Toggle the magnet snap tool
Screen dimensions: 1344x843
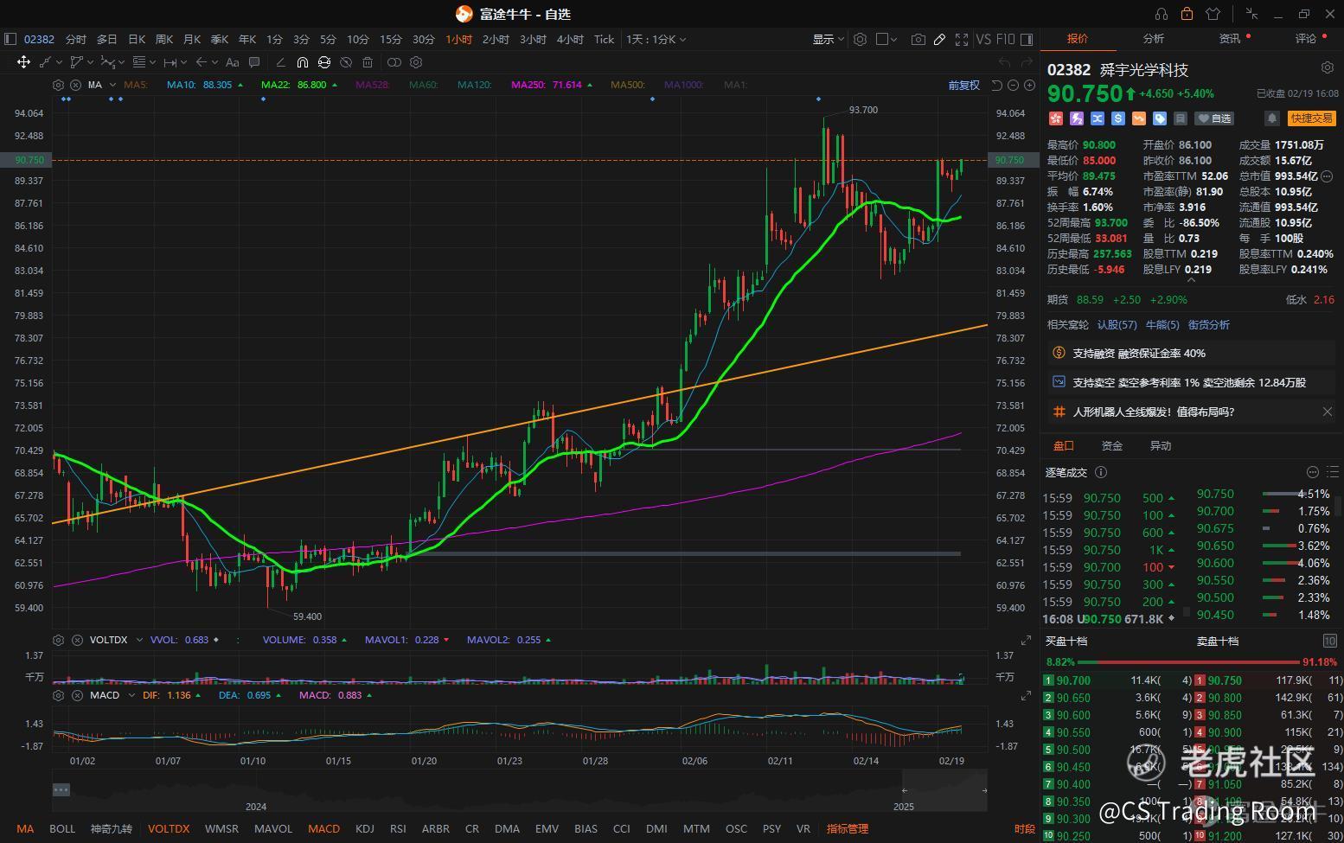302,62
